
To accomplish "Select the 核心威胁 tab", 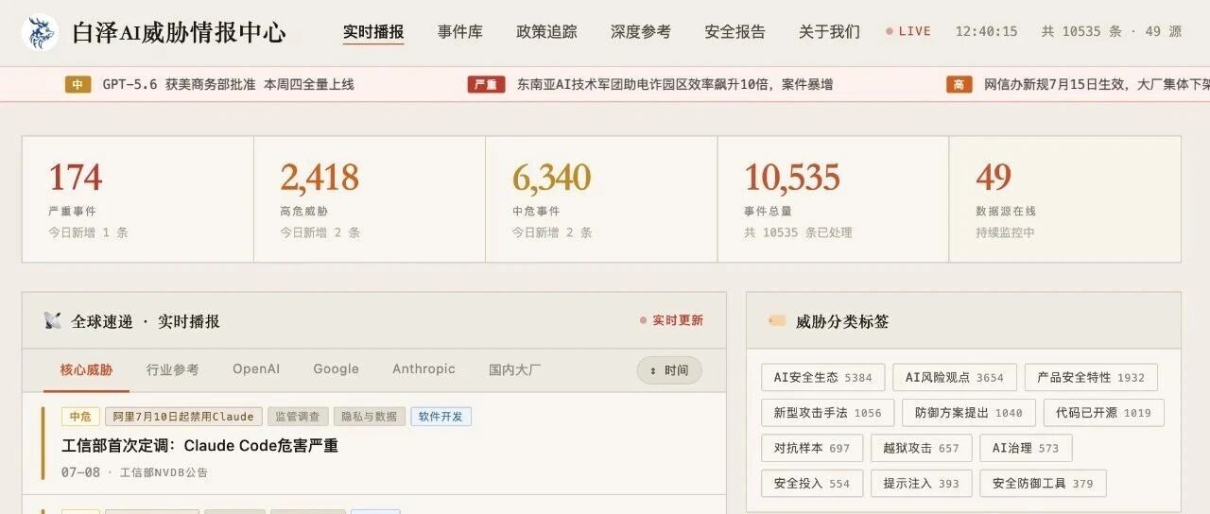I will click(86, 369).
